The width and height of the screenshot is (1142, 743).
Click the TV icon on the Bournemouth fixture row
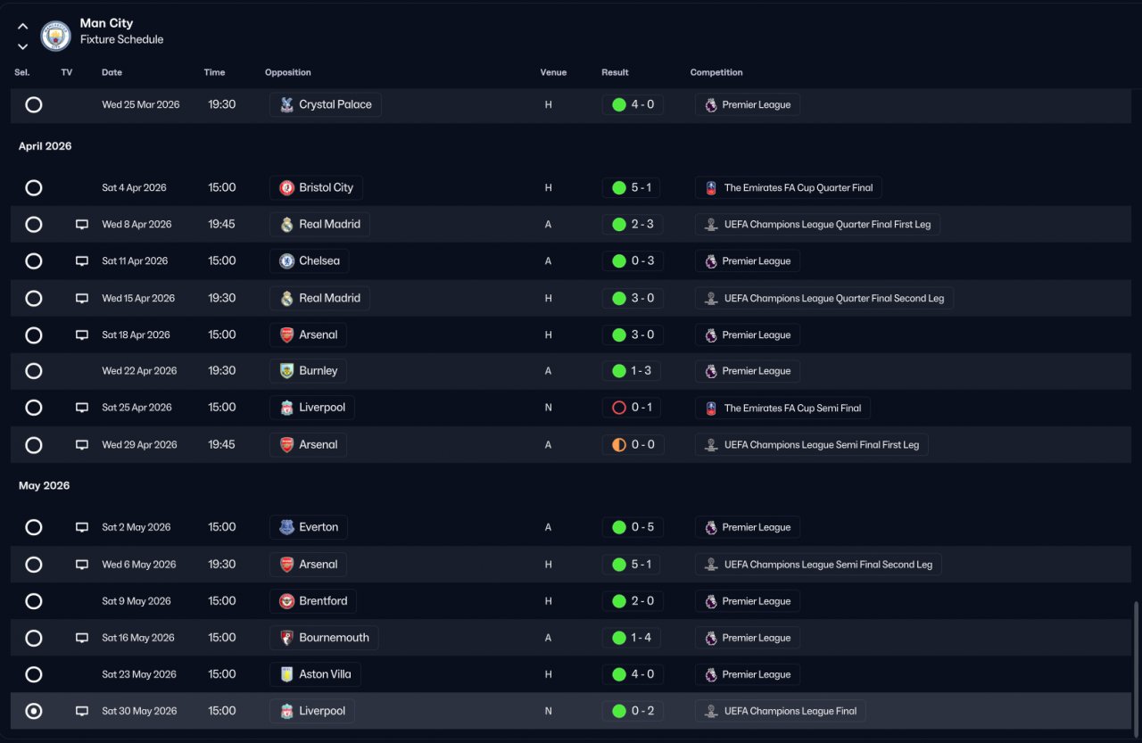pyautogui.click(x=82, y=638)
